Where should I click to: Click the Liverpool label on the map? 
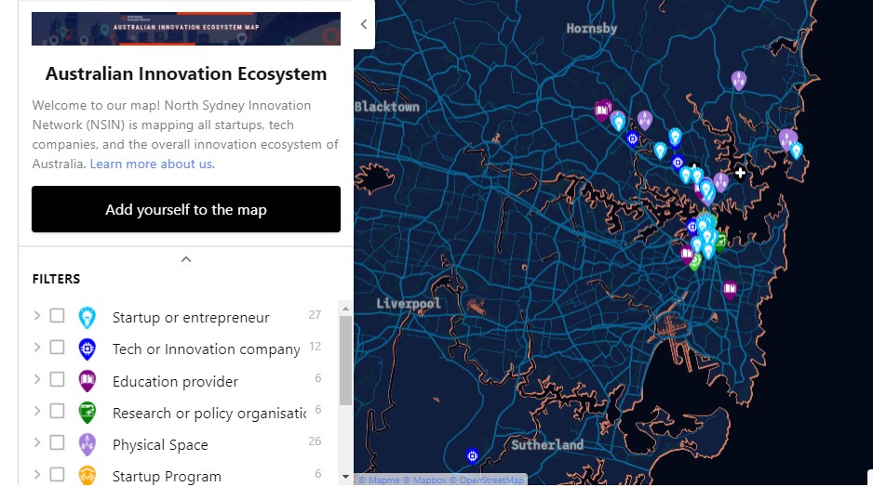coord(409,304)
